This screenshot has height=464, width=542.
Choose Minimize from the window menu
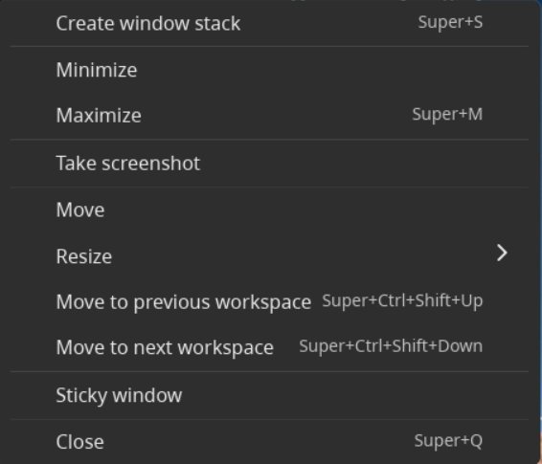(270, 70)
